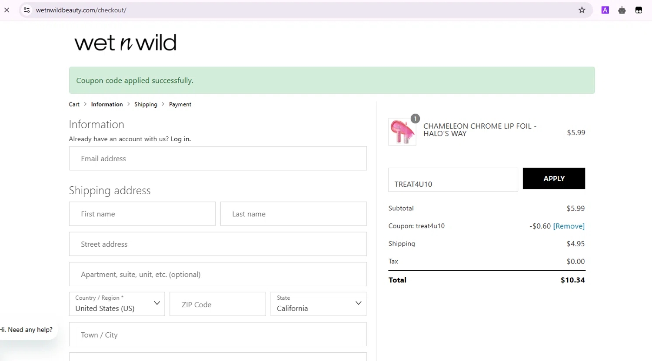Open the Lip Foil product thumbnail

(402, 132)
